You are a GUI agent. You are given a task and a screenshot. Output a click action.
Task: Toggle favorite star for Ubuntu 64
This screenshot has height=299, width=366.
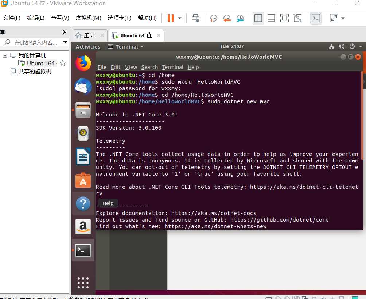pyautogui.click(x=63, y=63)
